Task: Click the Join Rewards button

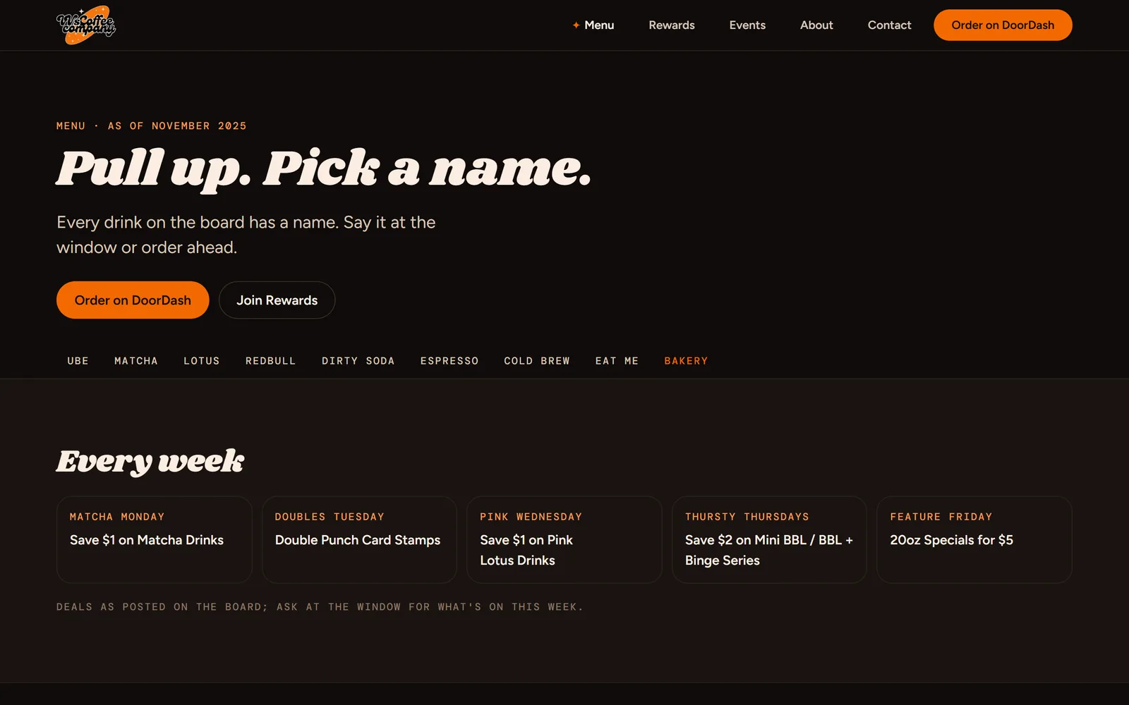Action: pos(277,300)
